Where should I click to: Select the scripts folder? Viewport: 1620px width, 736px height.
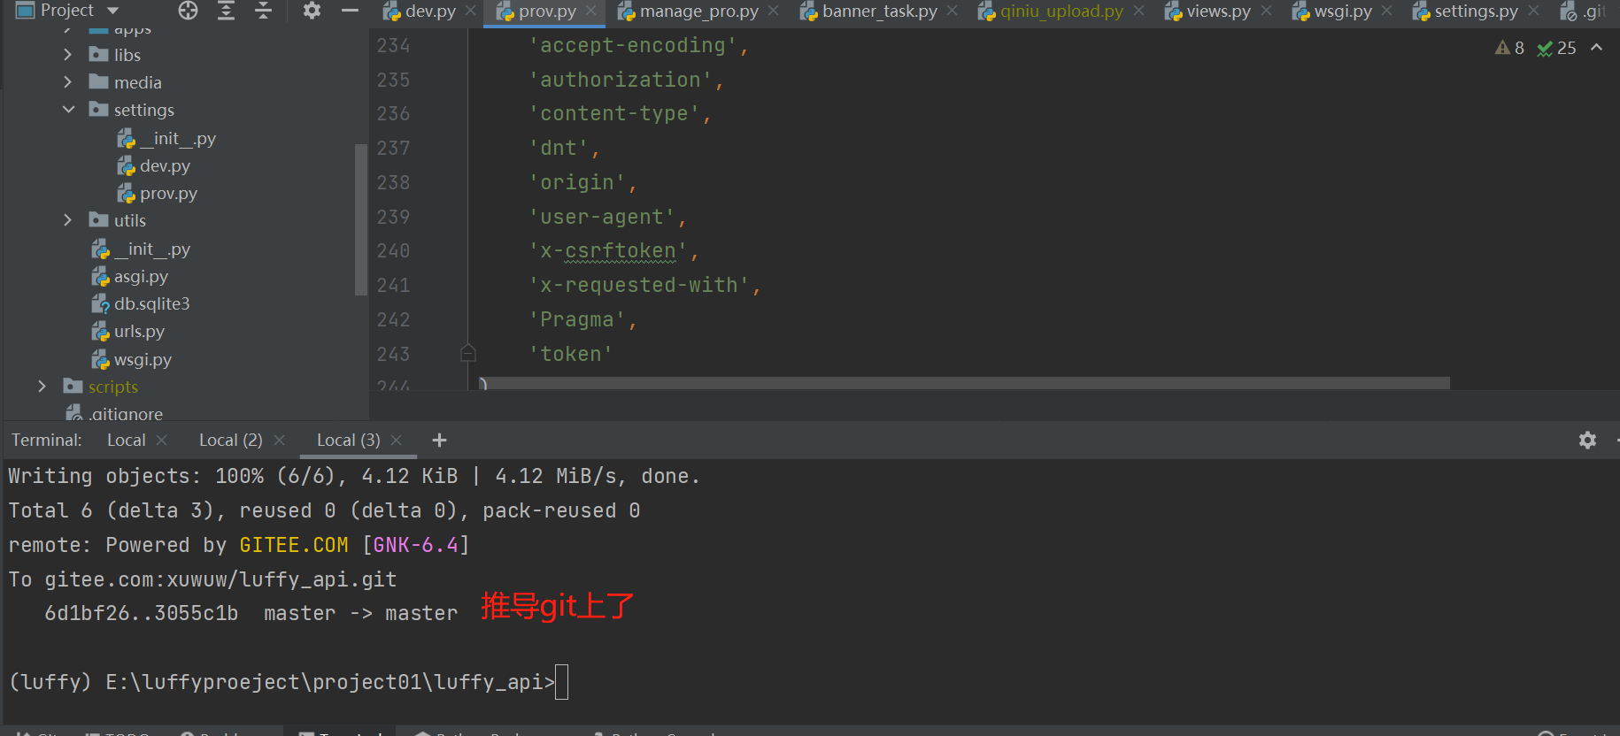[x=101, y=387]
